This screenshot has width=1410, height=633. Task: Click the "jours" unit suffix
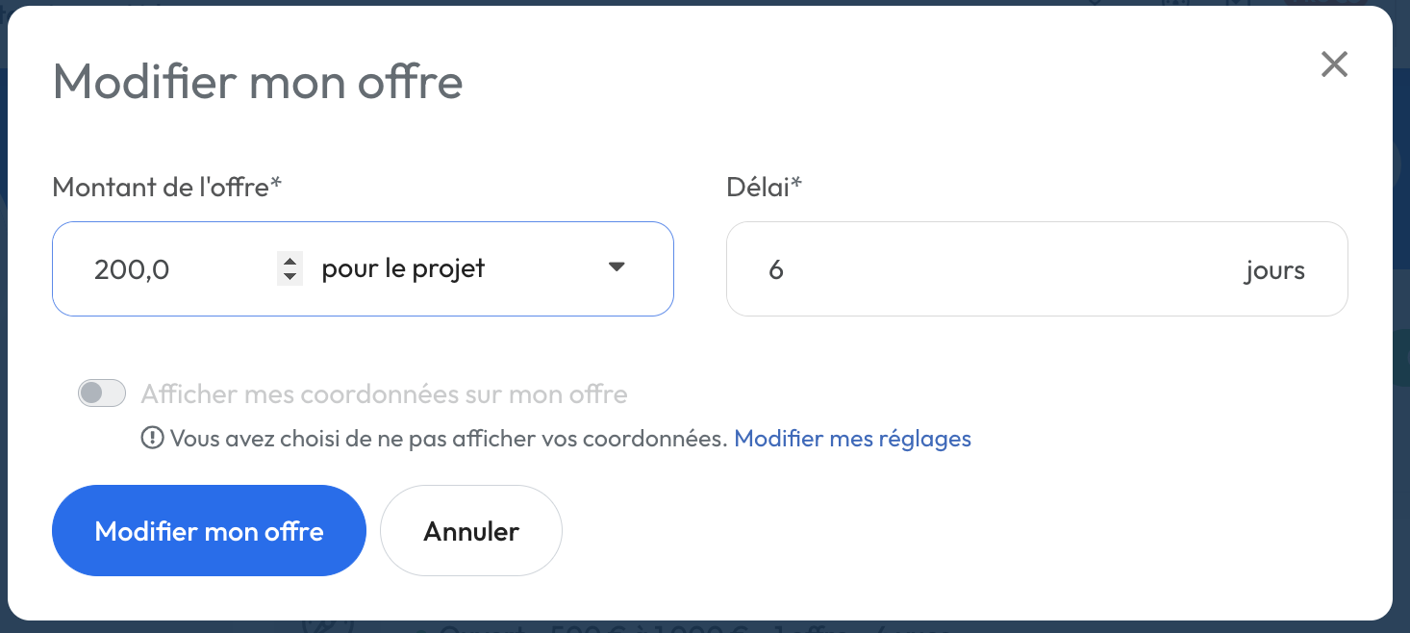click(x=1273, y=270)
